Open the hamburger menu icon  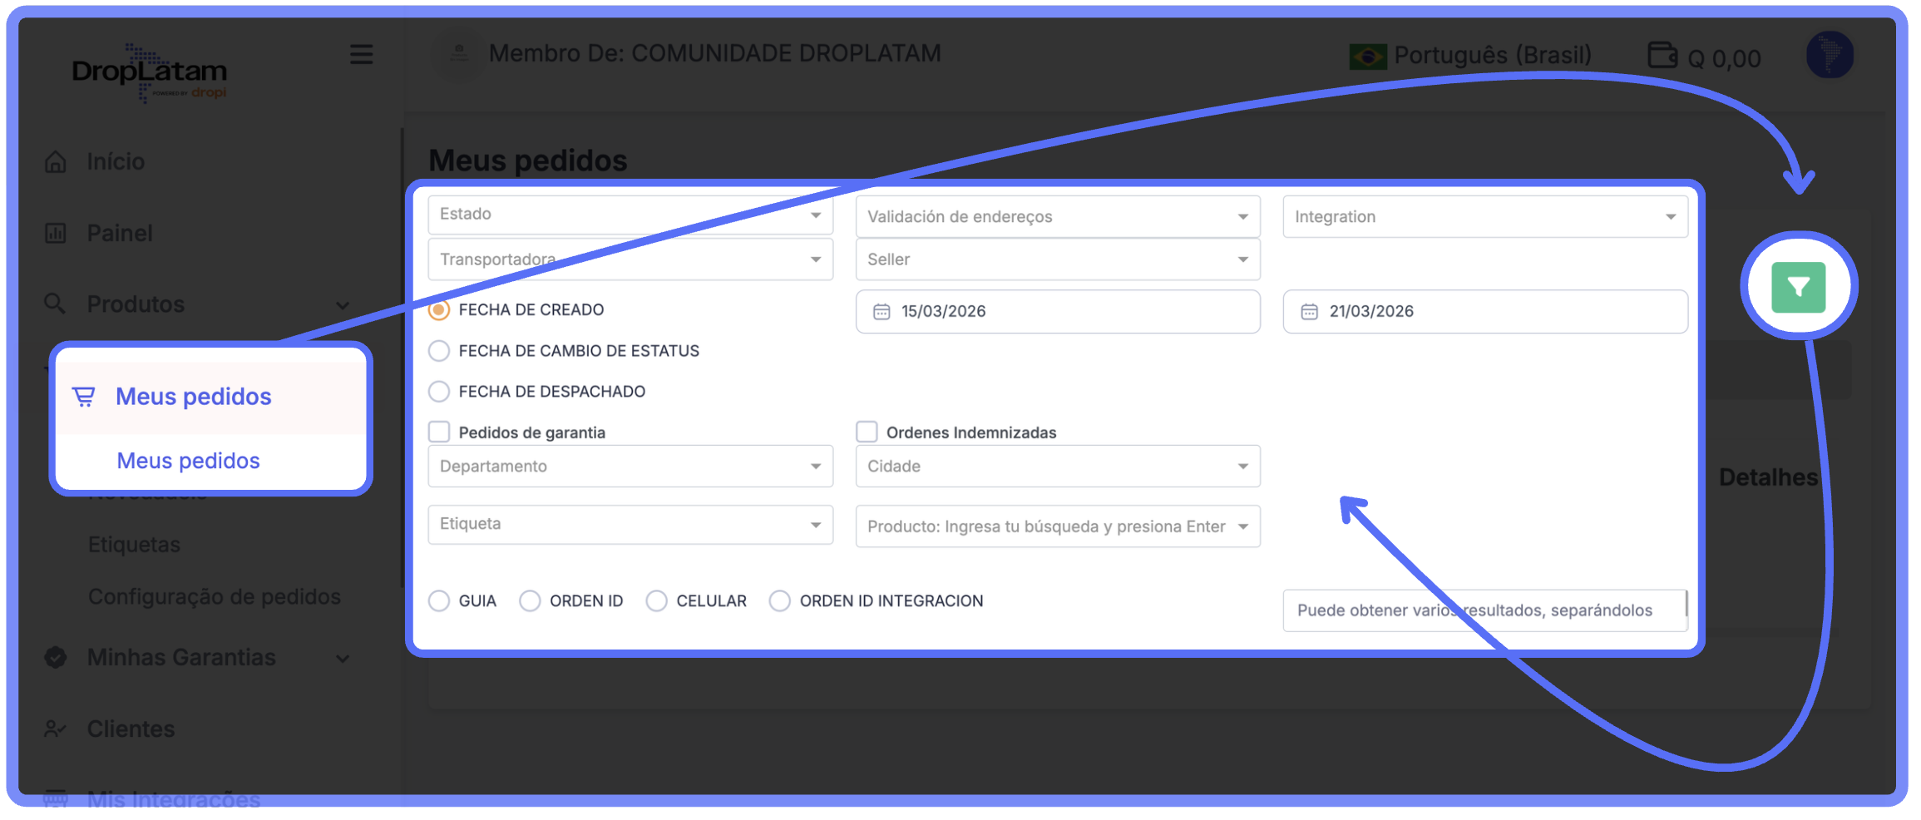coord(361,55)
